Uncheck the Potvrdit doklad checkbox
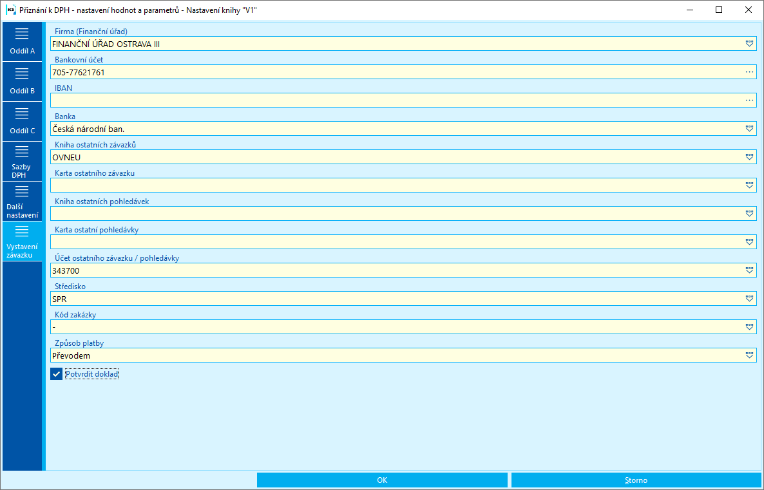764x490 pixels. coord(57,374)
